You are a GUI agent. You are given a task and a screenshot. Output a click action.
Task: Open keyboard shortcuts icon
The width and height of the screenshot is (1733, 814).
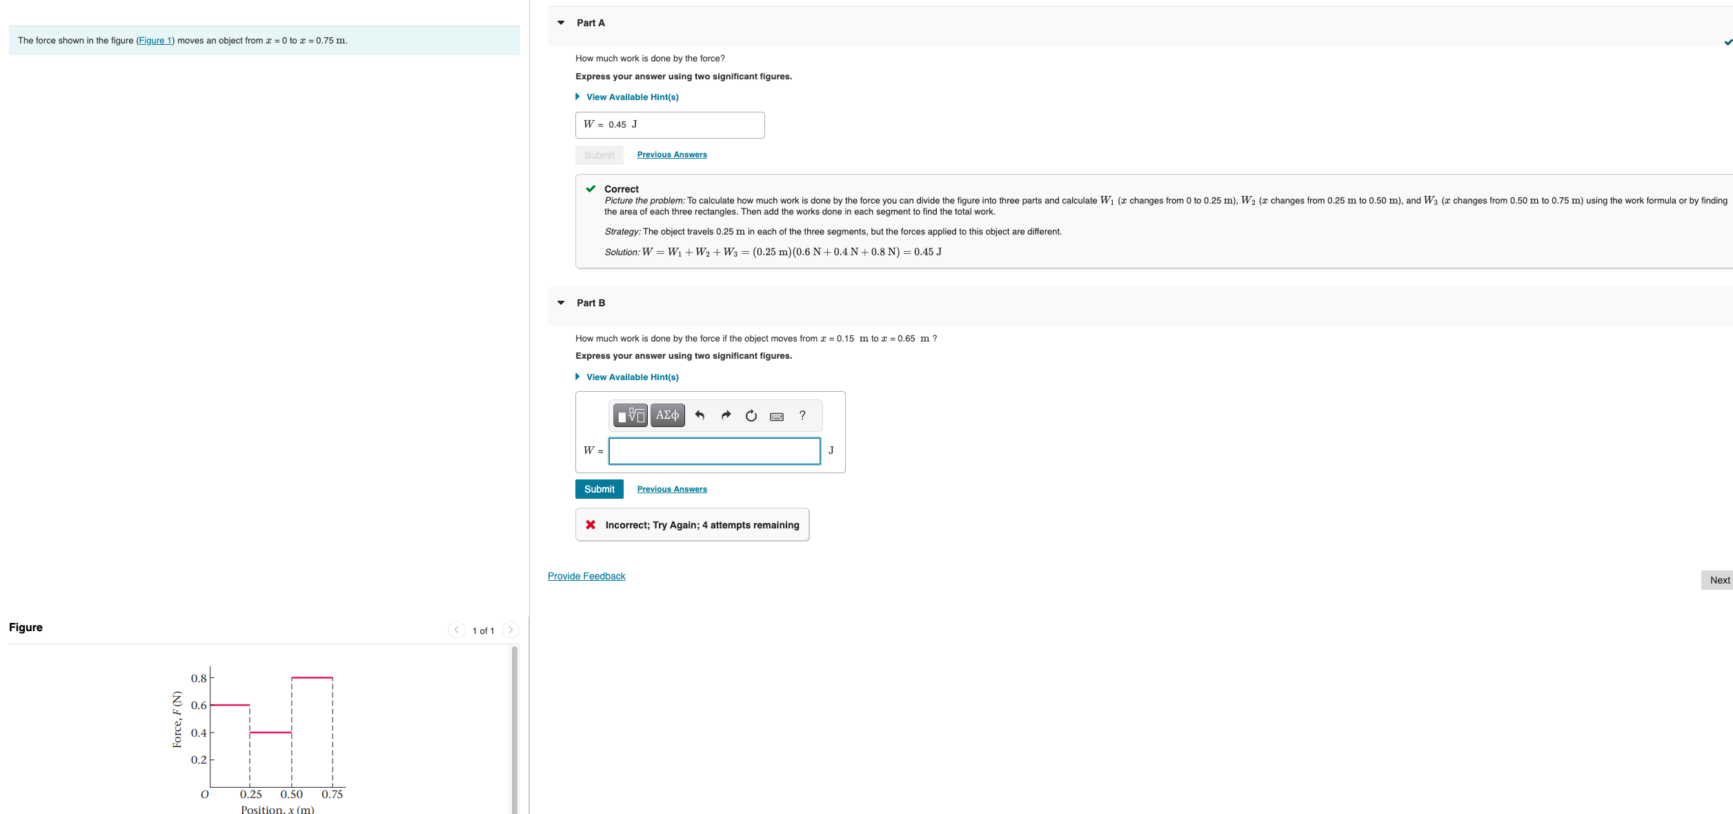tap(776, 416)
